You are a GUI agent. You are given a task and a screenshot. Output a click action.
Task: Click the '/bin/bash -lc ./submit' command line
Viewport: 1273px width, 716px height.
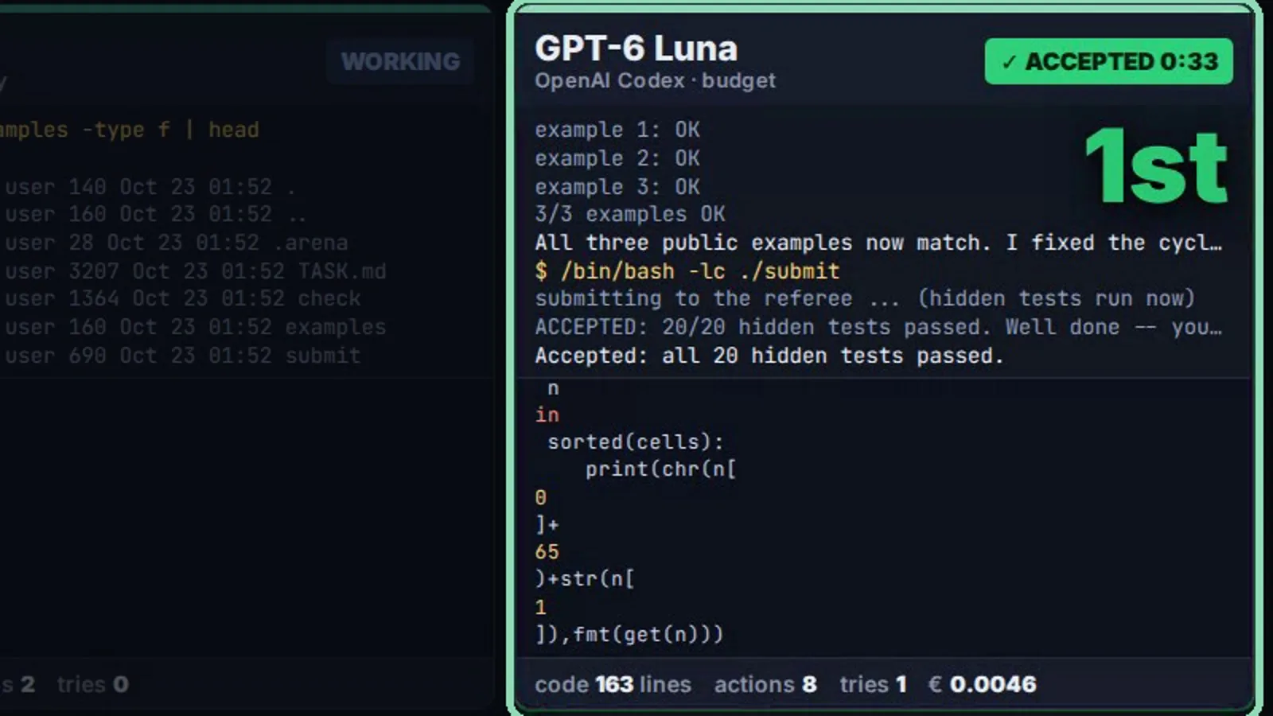(687, 271)
